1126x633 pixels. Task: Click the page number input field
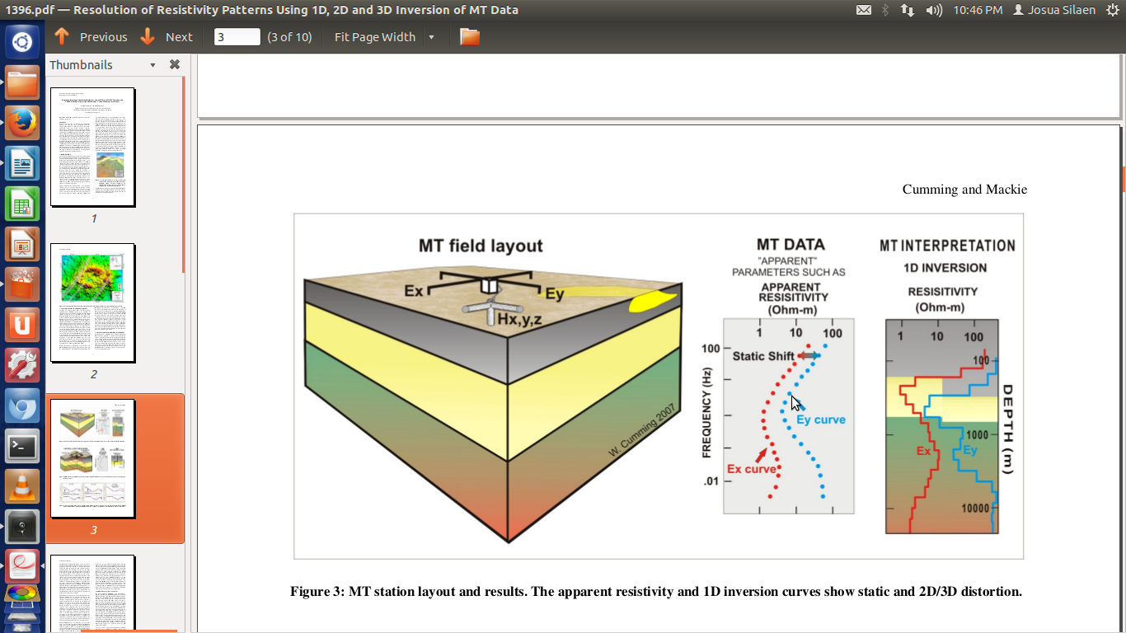click(237, 36)
